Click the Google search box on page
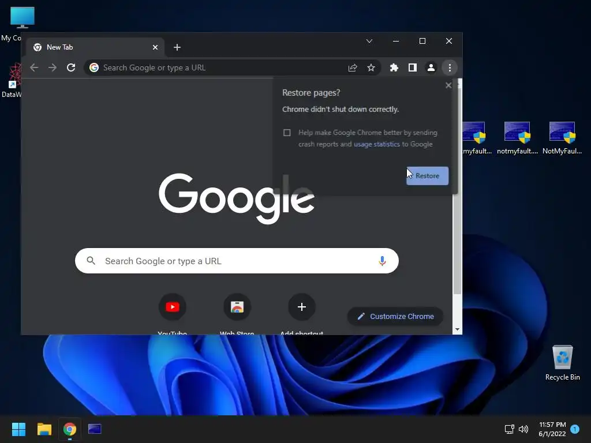This screenshot has height=443, width=591. click(x=237, y=261)
